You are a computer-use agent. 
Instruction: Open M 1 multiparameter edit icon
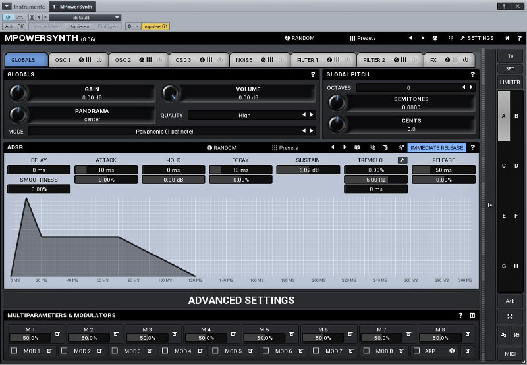(57, 334)
